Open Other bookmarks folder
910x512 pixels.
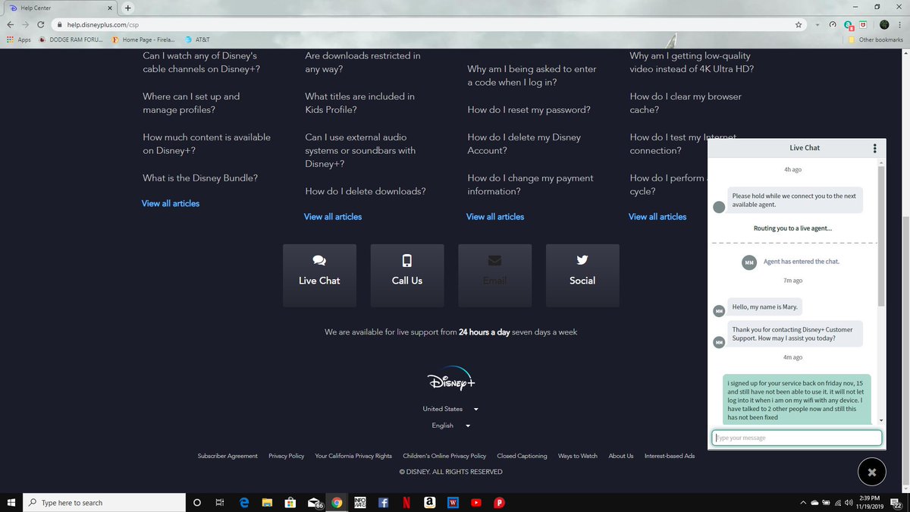pyautogui.click(x=876, y=39)
